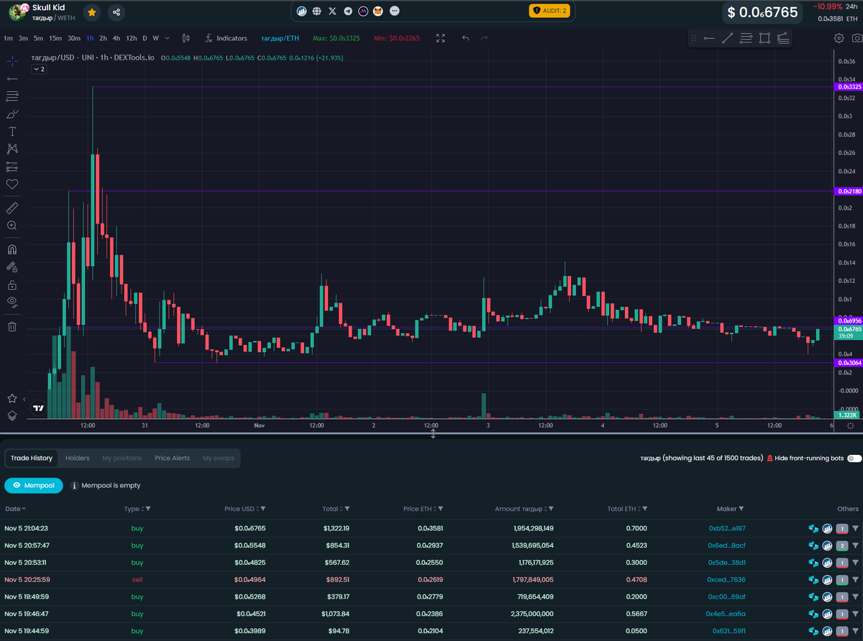Click the AUDIT: 2 badge
The width and height of the screenshot is (863, 641).
tap(549, 11)
